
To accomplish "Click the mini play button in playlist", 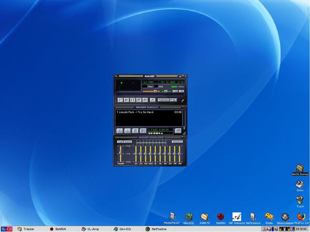I will [x=152, y=133].
